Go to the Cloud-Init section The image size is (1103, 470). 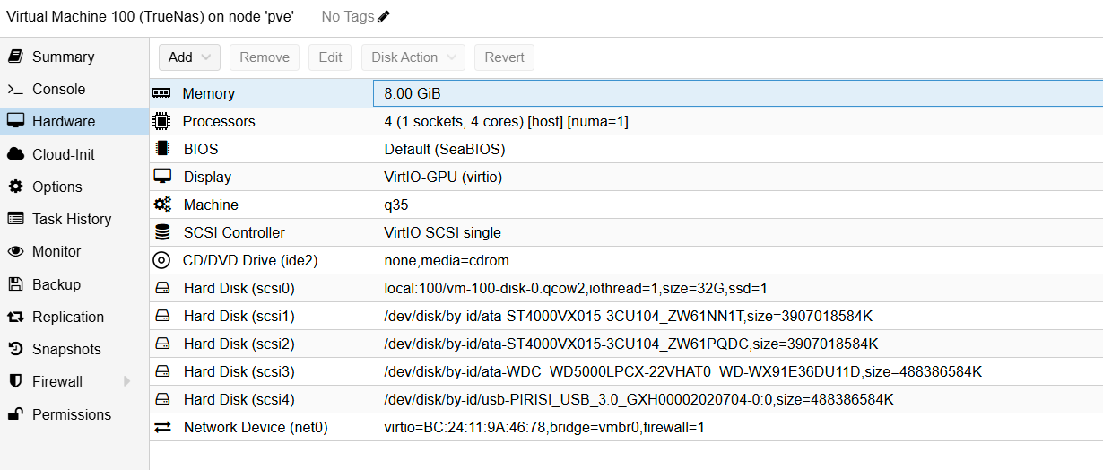pos(63,154)
